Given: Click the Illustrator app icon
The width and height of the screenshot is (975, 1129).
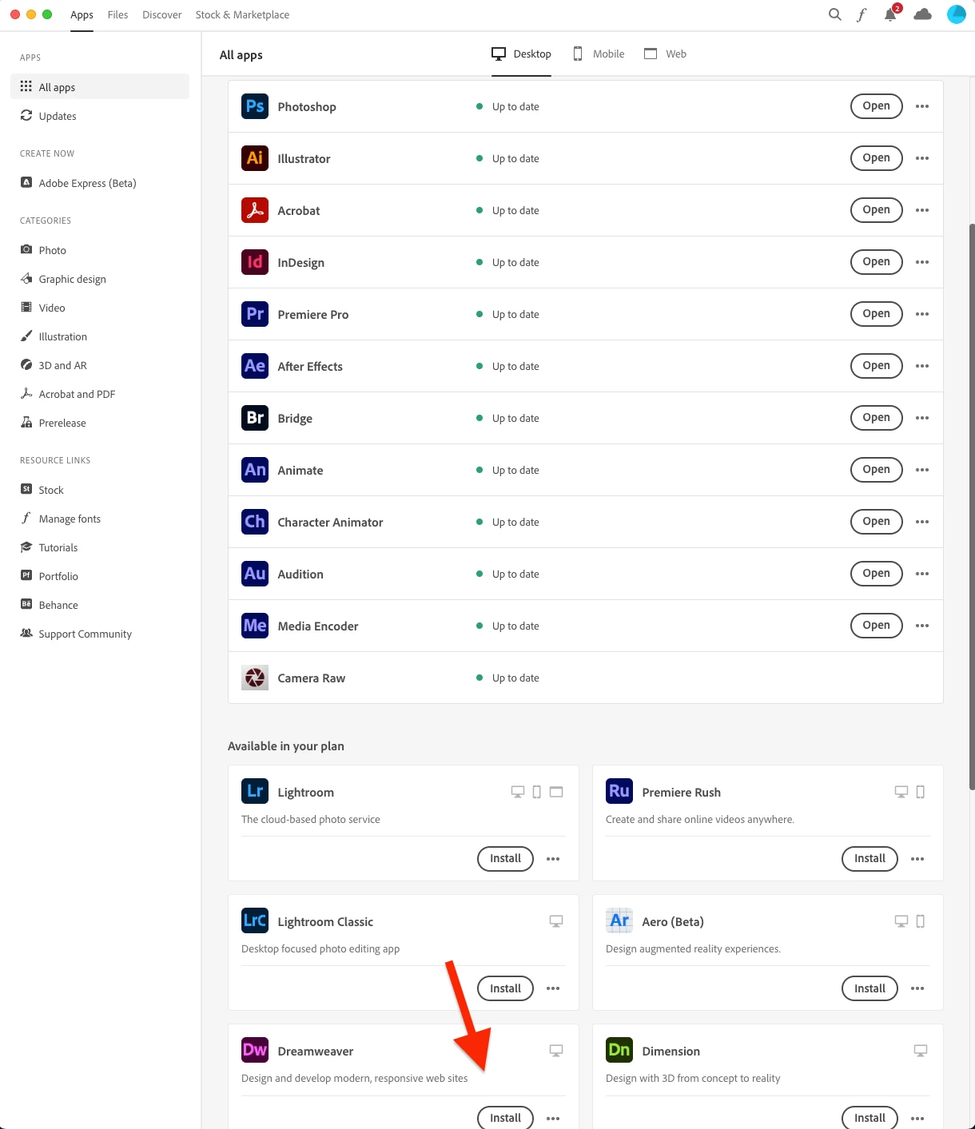Looking at the screenshot, I should (x=255, y=158).
